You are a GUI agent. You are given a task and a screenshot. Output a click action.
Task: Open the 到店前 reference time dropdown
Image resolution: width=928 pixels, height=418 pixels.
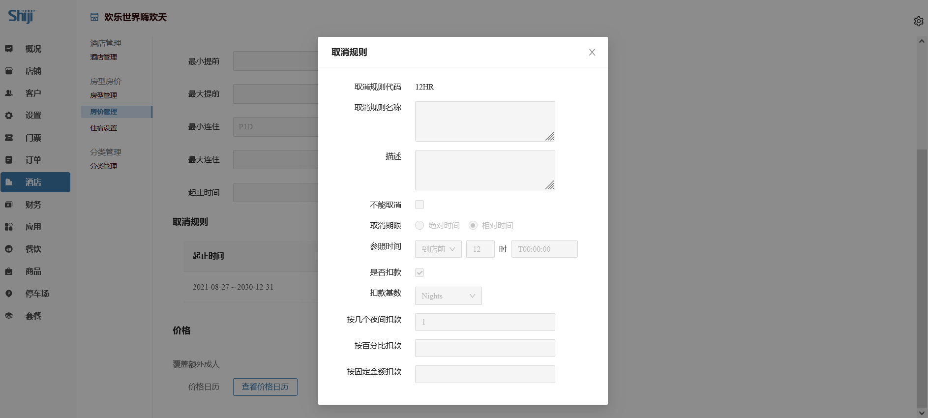438,249
